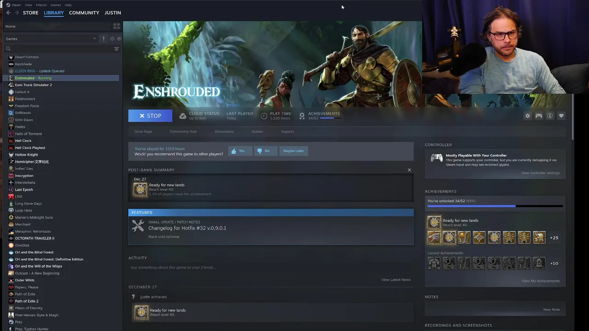Screen dimensions: 589x331
Task: Click the controller icon in Controller panel
Action: coord(436,158)
